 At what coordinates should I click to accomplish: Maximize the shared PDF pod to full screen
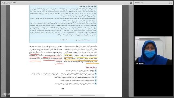(131, 3)
